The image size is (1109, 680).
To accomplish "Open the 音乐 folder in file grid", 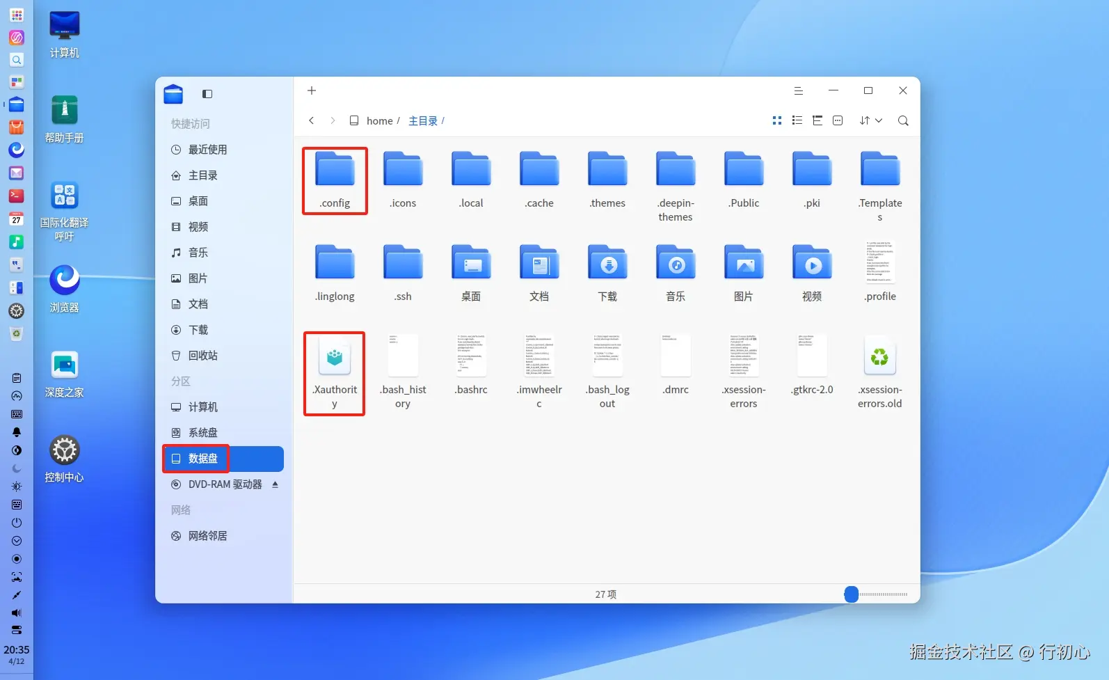I will 676,273.
